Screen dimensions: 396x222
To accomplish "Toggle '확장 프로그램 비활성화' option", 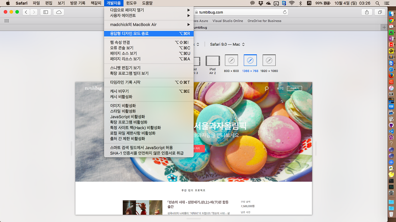I will [149, 122].
